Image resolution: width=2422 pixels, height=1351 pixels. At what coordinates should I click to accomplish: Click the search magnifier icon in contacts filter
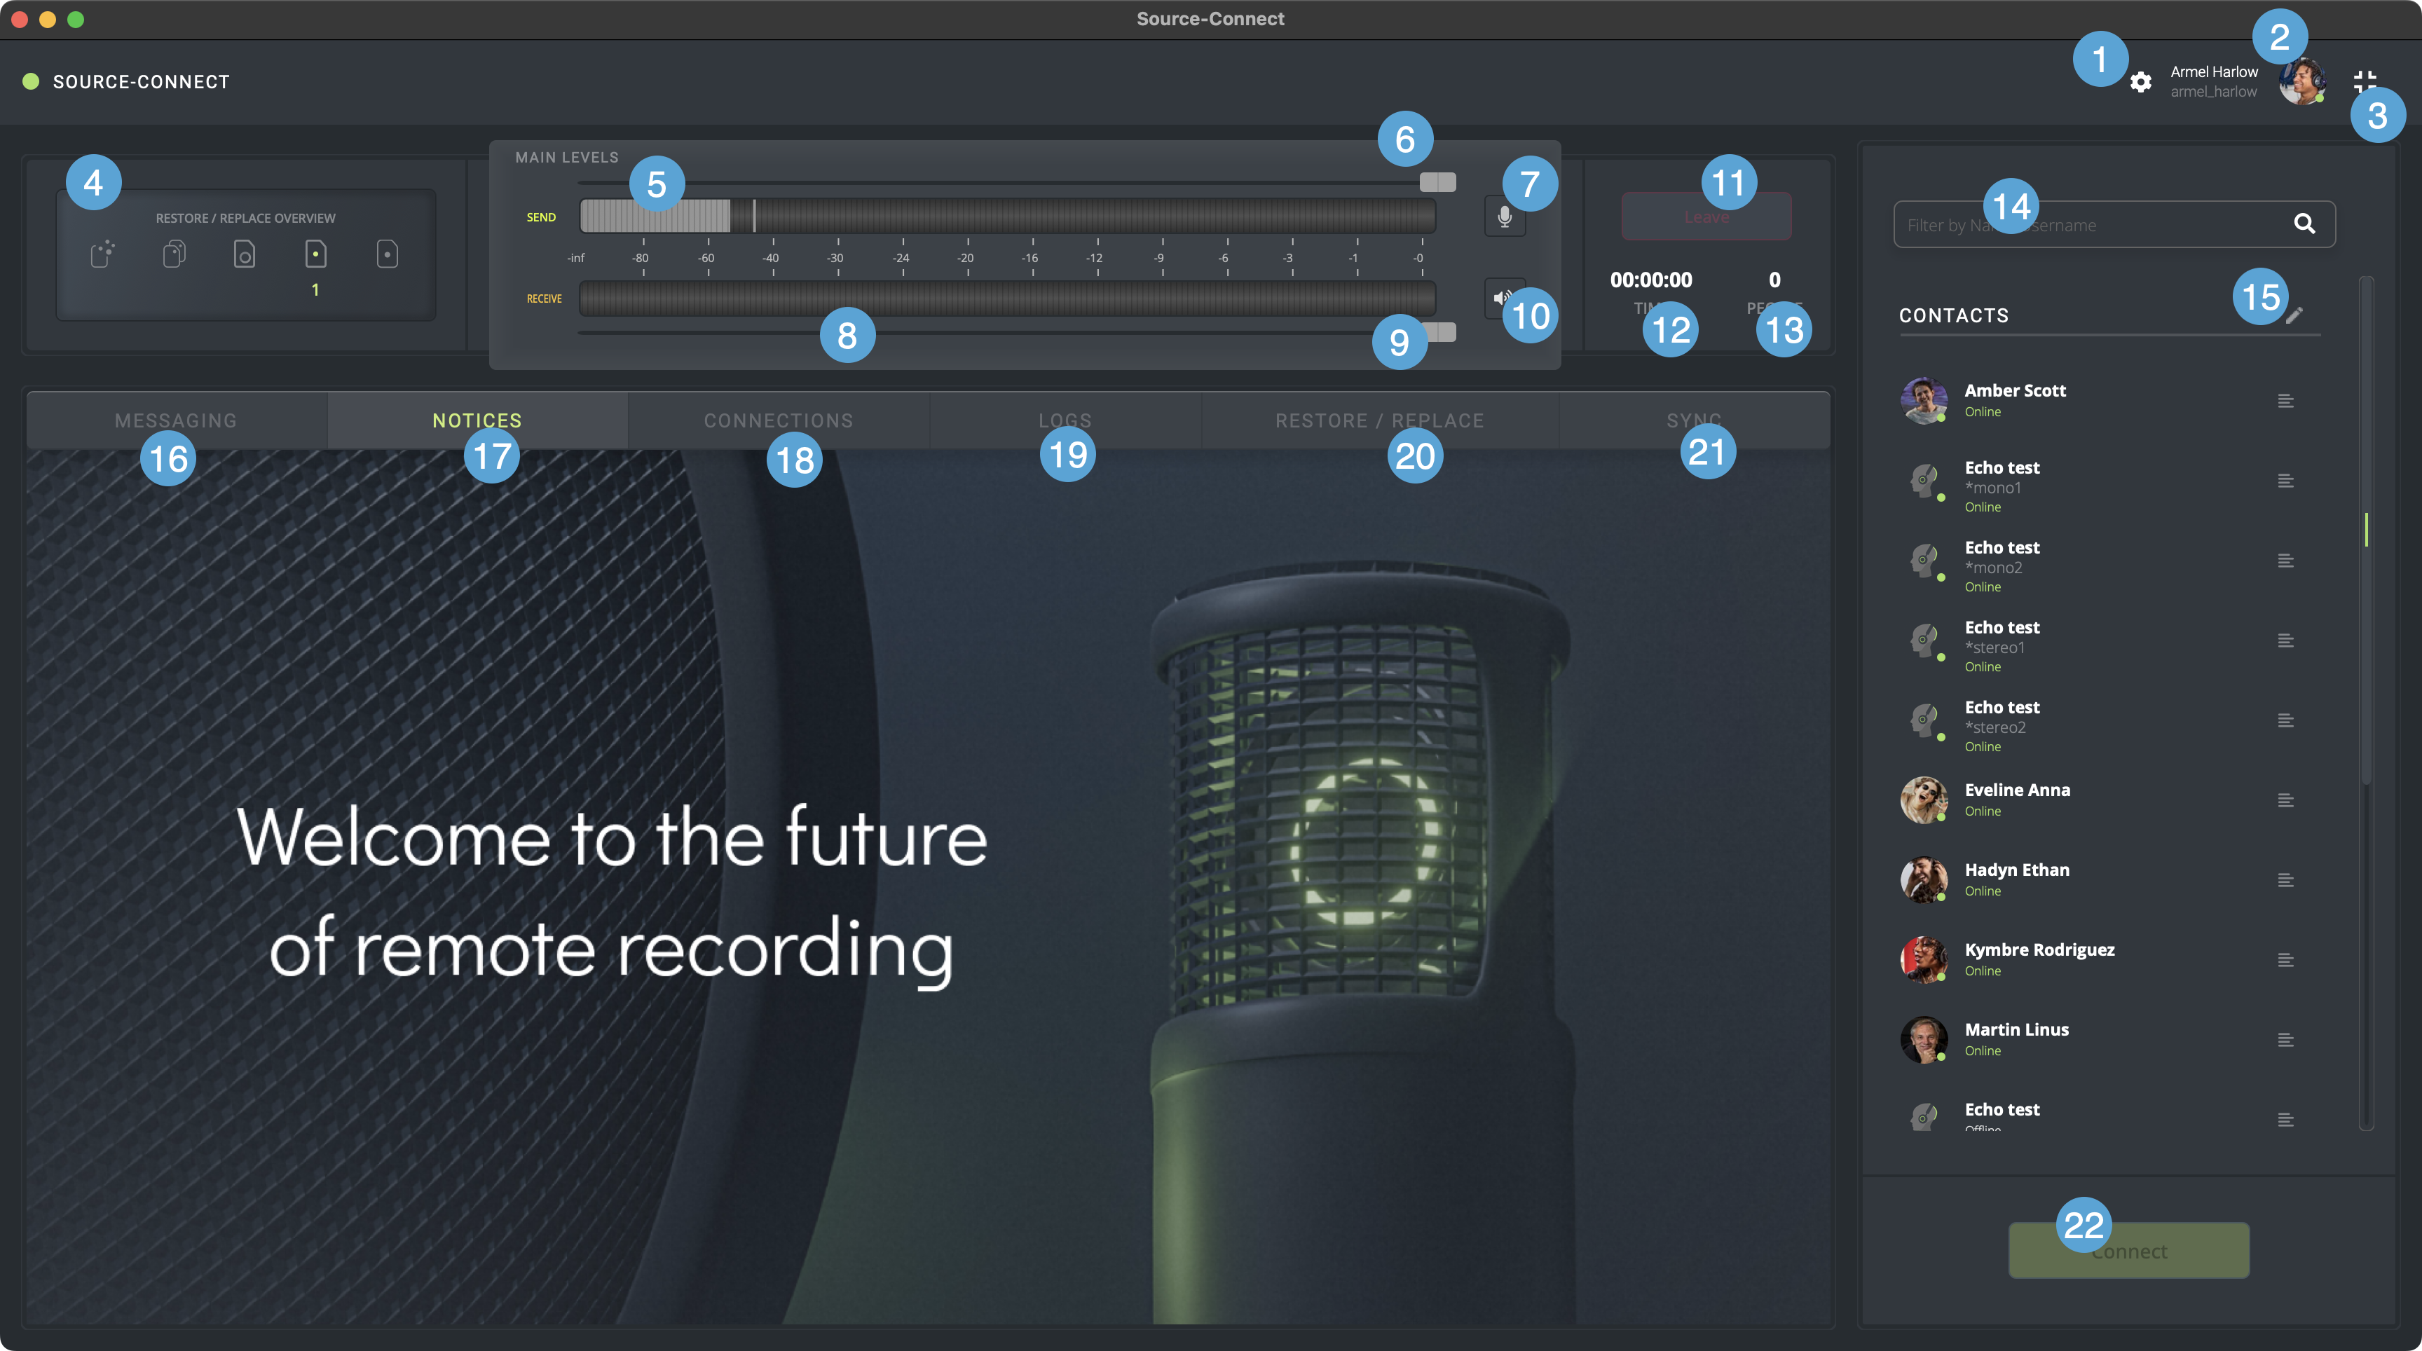(x=2304, y=224)
